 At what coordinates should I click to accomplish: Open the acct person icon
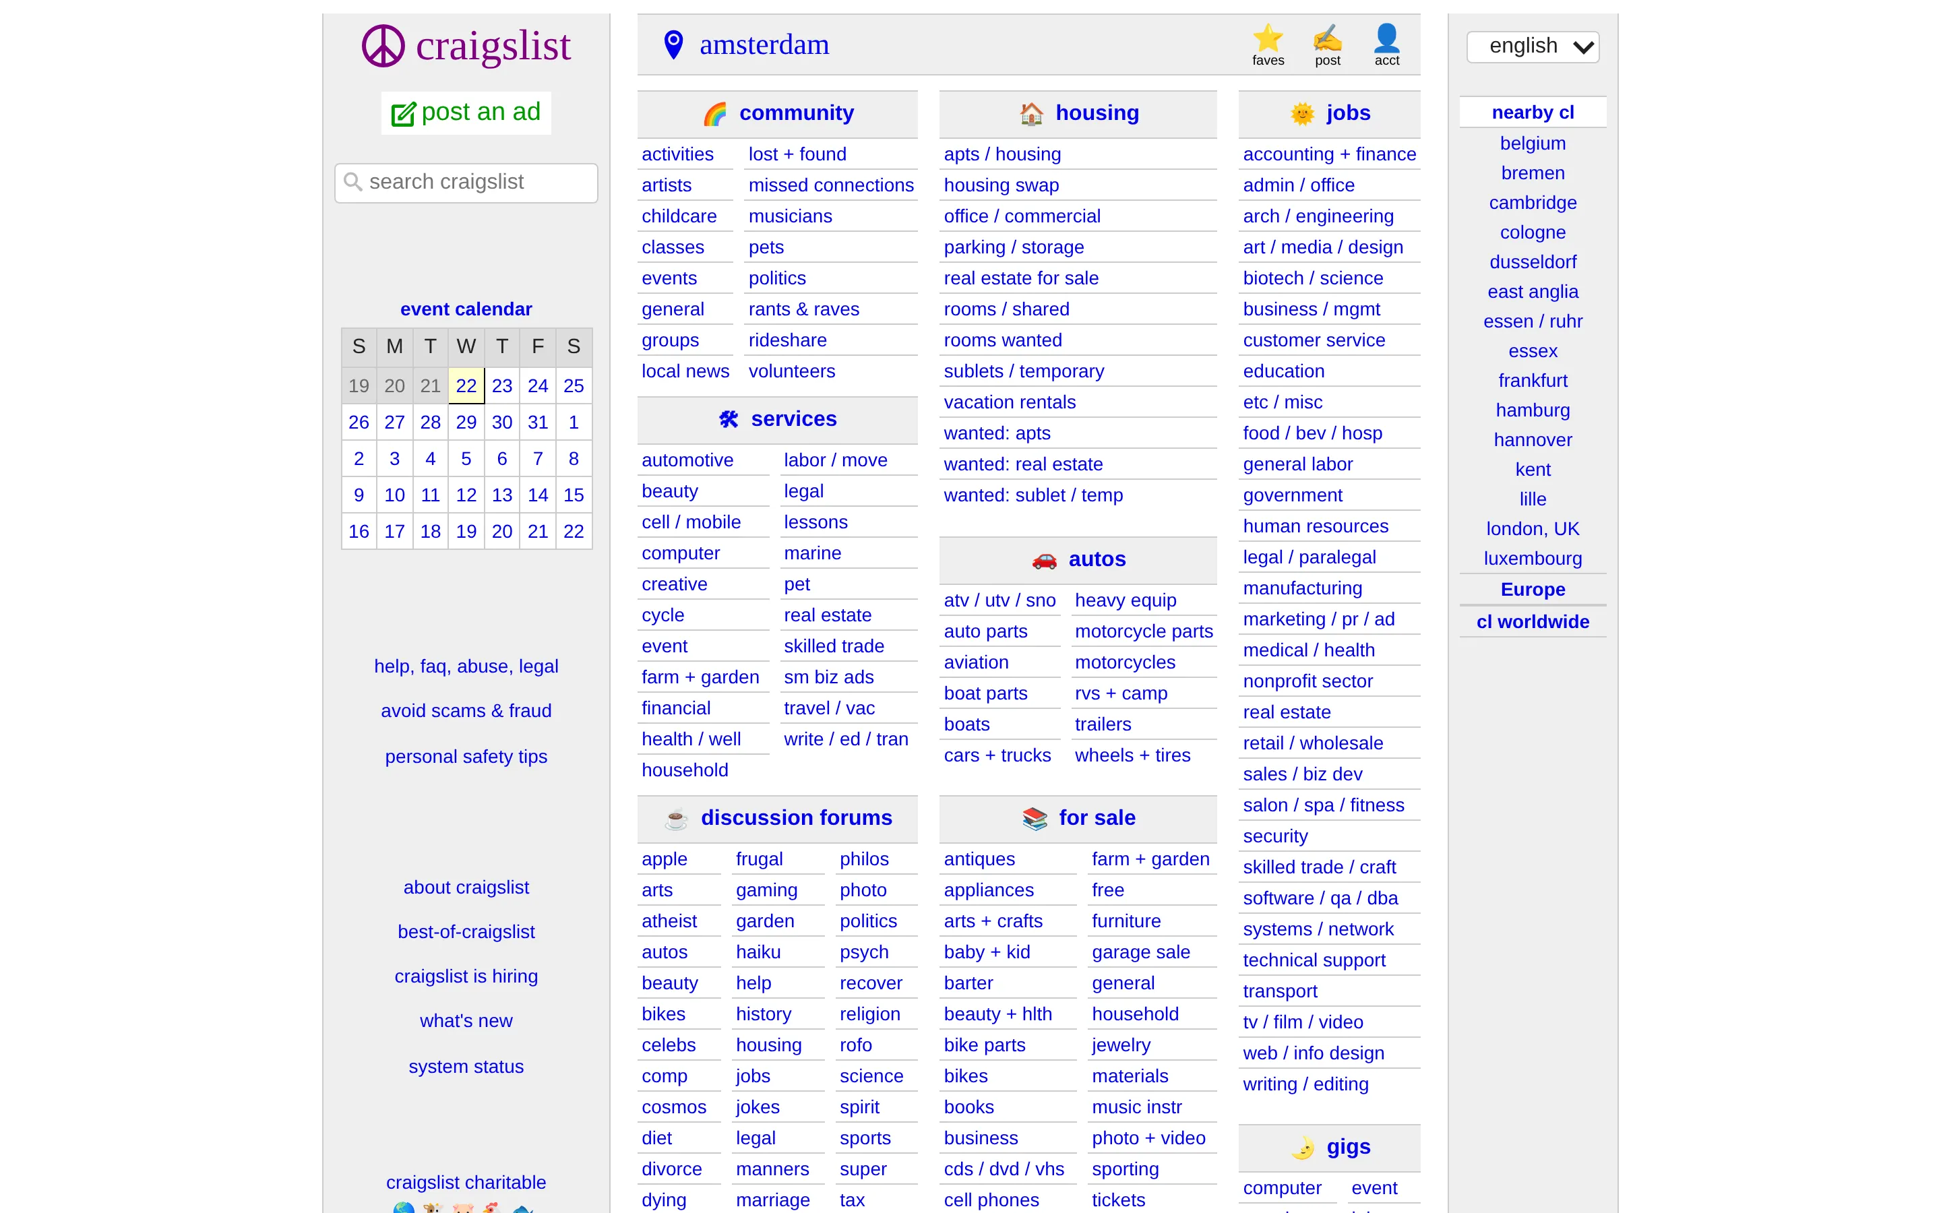click(1387, 38)
